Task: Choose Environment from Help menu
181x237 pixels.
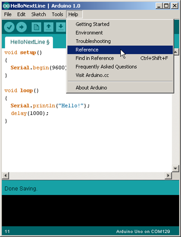Action: click(120, 33)
